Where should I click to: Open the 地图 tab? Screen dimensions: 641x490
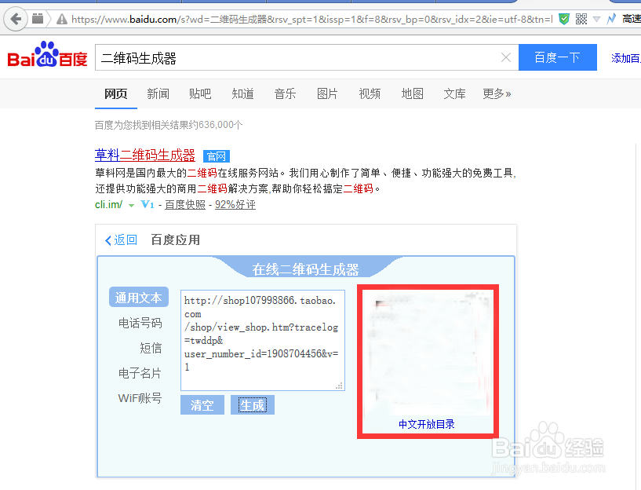(x=412, y=94)
